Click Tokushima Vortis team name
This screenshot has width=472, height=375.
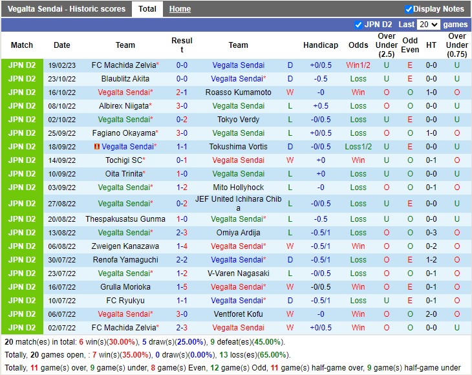point(238,147)
